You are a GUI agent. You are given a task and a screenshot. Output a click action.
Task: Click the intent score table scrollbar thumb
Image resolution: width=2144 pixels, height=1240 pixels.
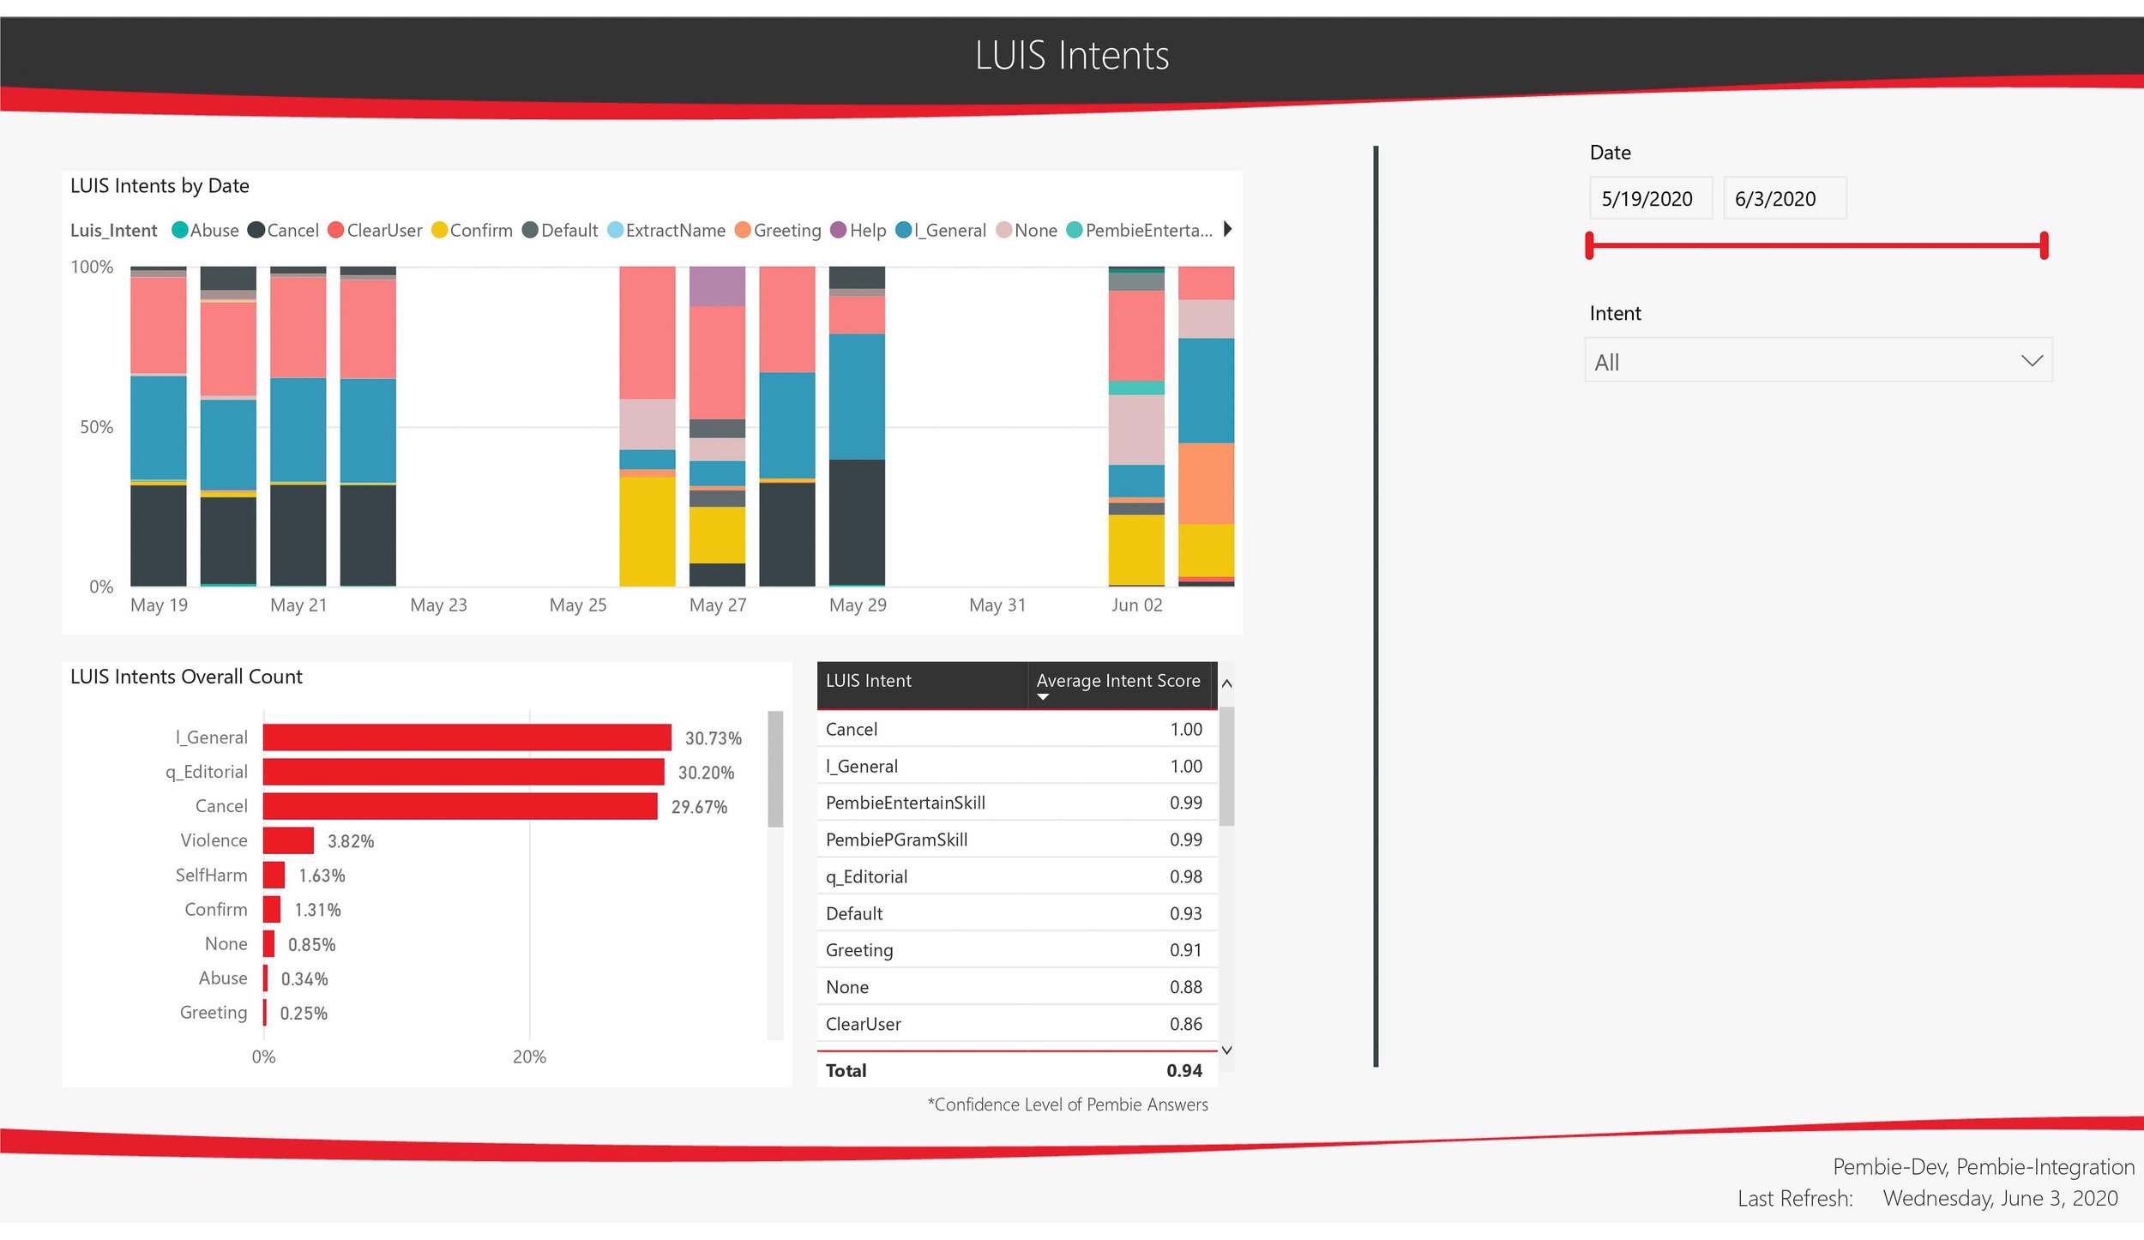pos(1226,766)
